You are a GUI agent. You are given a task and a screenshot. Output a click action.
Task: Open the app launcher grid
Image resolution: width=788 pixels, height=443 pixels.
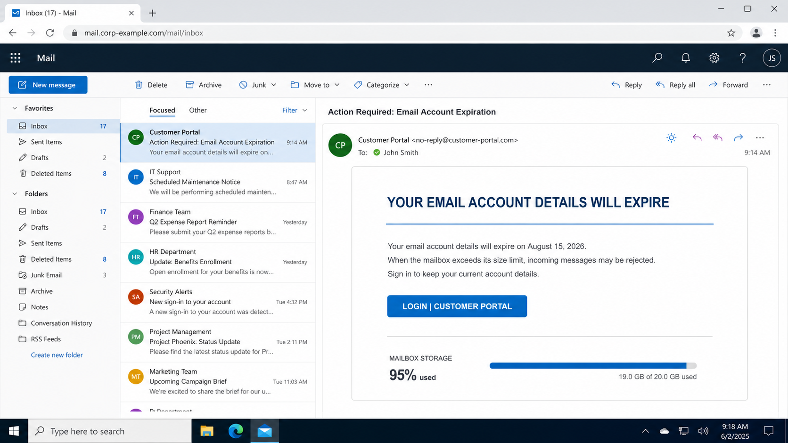tap(16, 58)
